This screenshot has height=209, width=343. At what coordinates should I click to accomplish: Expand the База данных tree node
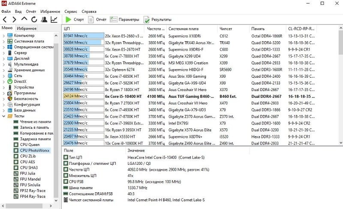click(x=3, y=110)
